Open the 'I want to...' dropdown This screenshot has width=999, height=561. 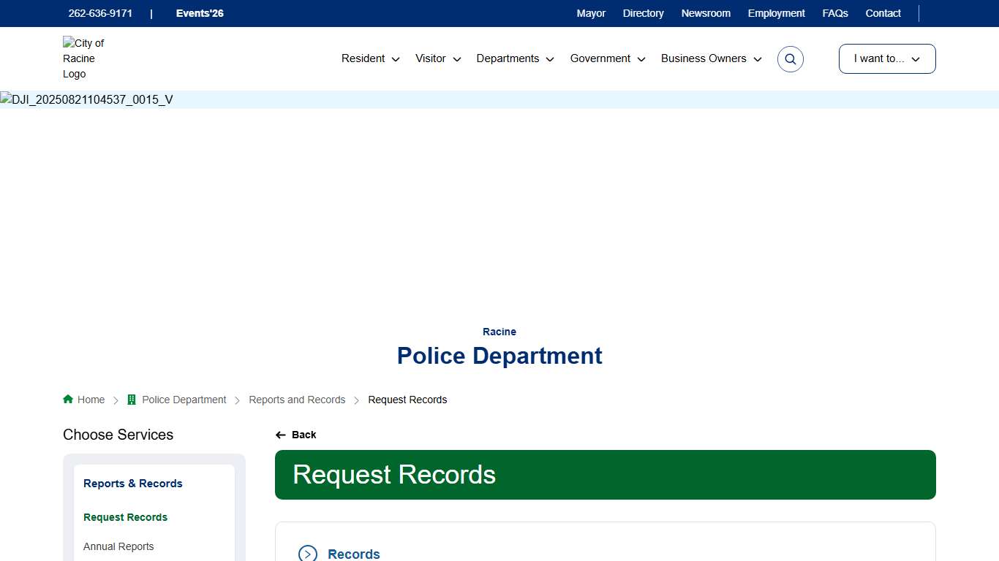click(886, 58)
